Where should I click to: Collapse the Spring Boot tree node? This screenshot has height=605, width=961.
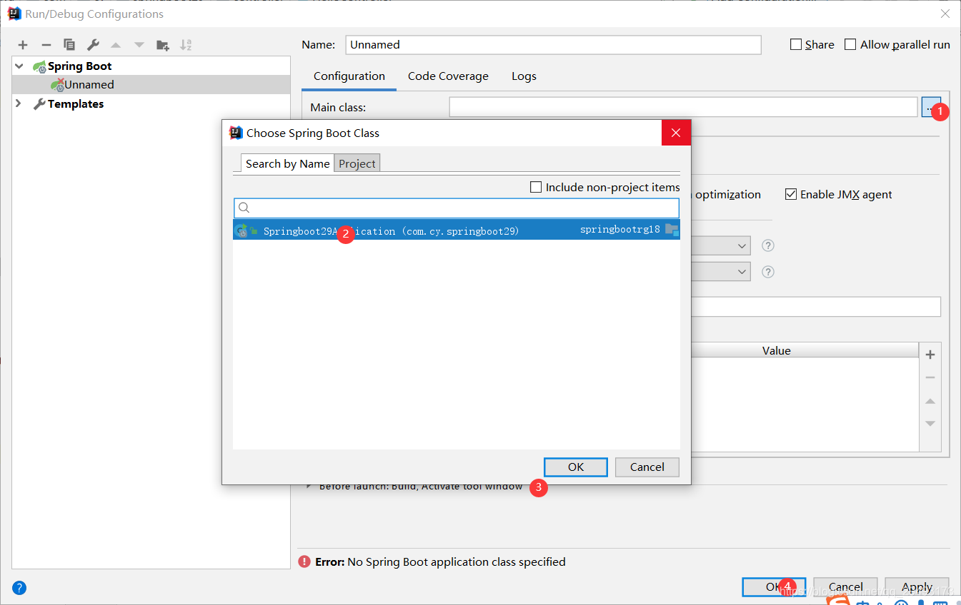pyautogui.click(x=19, y=66)
